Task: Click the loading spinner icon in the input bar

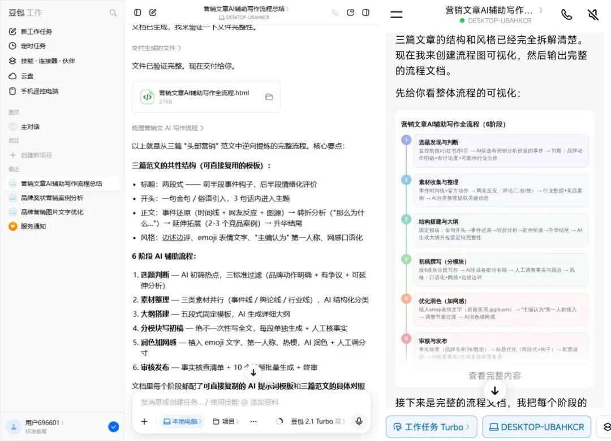Action: coord(279,421)
